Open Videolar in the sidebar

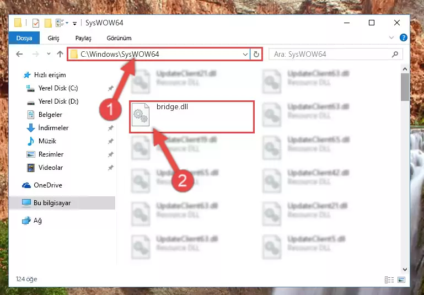[51, 168]
